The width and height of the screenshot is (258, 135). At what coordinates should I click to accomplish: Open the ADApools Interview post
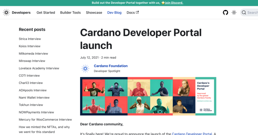click(x=33, y=90)
